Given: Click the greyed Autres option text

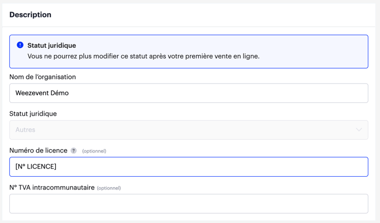Looking at the screenshot, I should [x=25, y=130].
